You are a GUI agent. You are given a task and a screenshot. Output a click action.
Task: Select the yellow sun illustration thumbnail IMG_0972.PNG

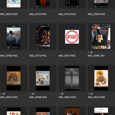pyautogui.click(x=101, y=78)
